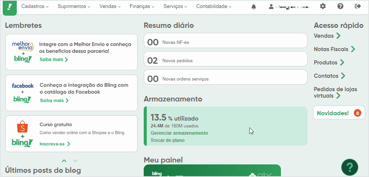Click the logout exit icon

click(x=358, y=6)
